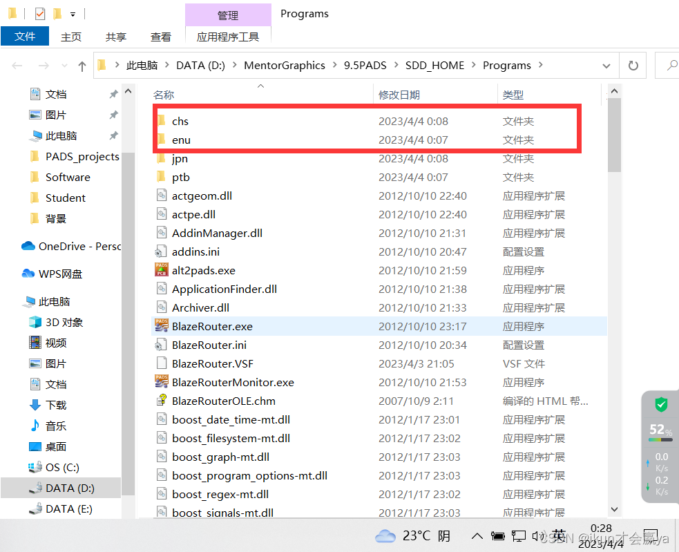Image resolution: width=679 pixels, height=552 pixels.
Task: Click the refresh button in the address bar
Action: (633, 65)
